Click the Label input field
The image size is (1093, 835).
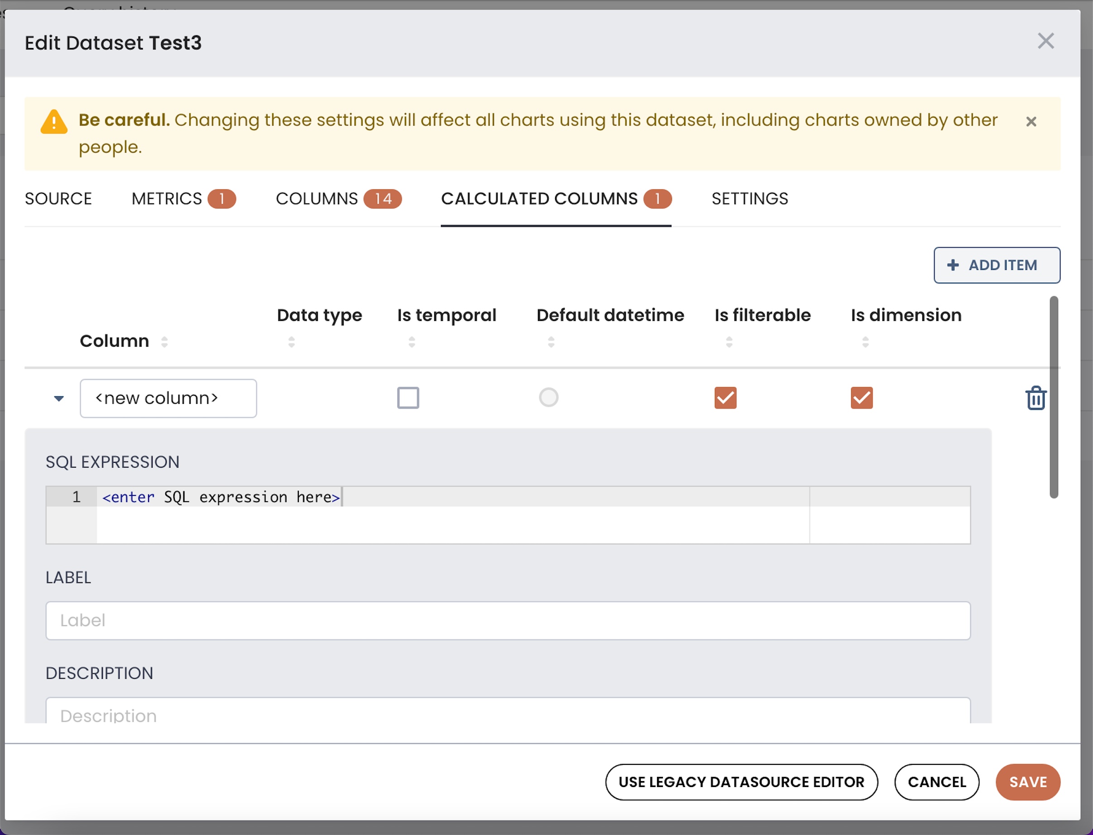508,620
